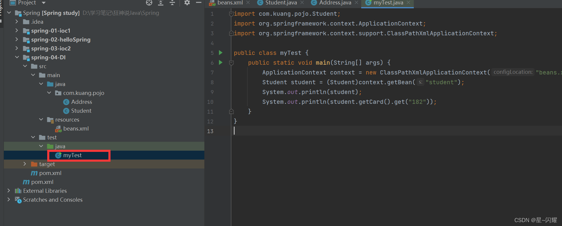
Task: Click the "student" string literal on line 8
Action: [x=441, y=82]
